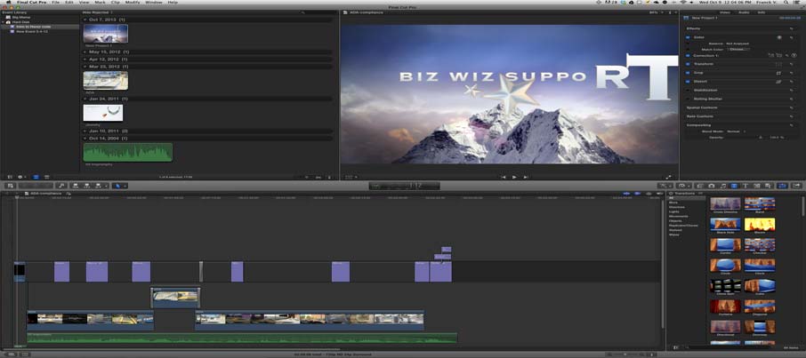Toggle the Distort checkbox
The image size is (806, 358).
688,82
